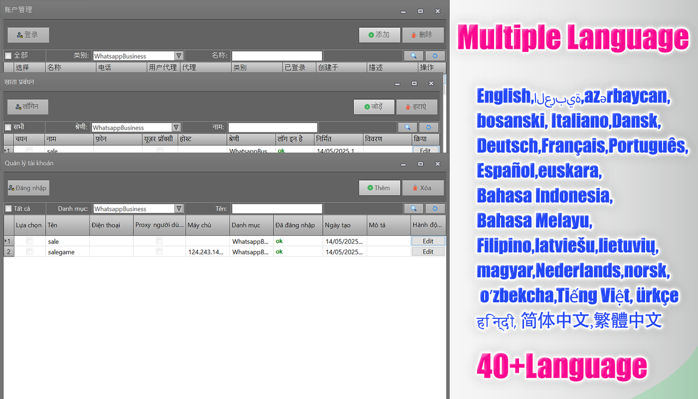This screenshot has width=698, height=399.
Task: Click the लॉगिन login button in Hindi window
Action: click(x=27, y=106)
